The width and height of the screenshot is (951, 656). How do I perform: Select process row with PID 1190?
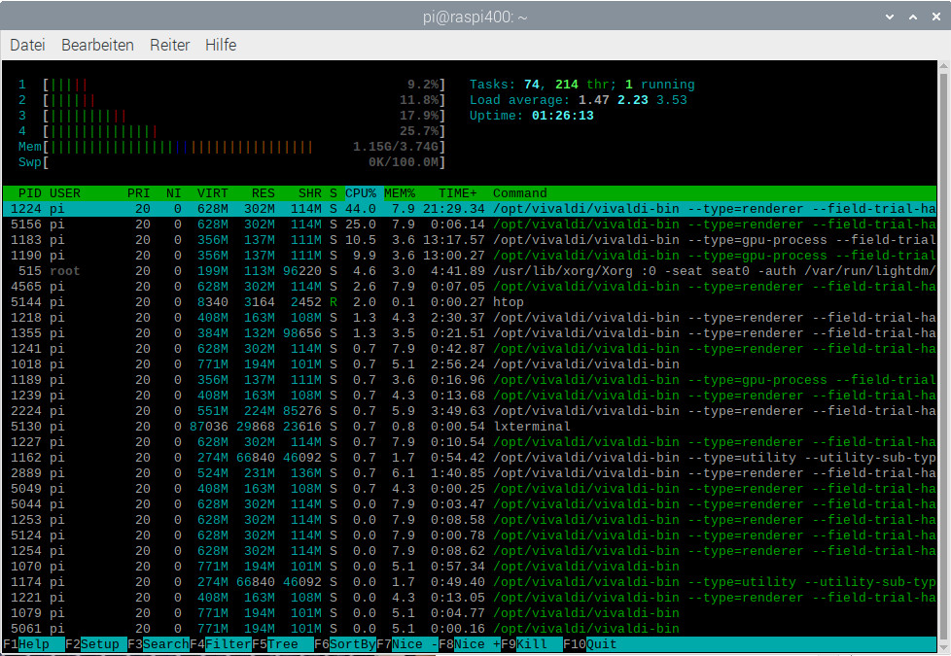[470, 256]
